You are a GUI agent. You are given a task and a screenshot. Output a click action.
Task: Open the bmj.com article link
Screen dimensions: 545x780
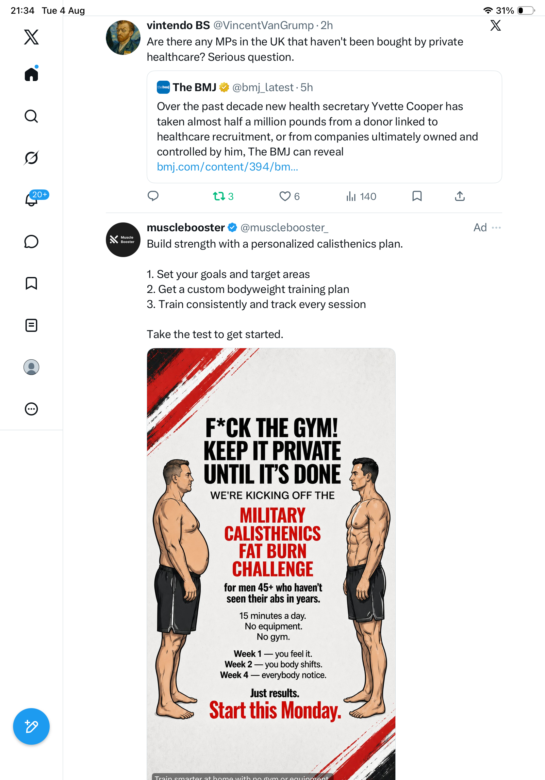[227, 167]
